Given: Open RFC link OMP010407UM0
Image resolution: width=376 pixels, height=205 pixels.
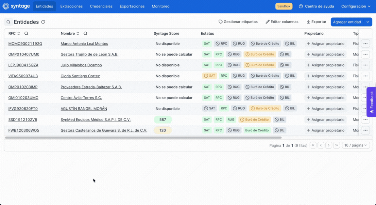Looking at the screenshot, I should click(x=24, y=55).
